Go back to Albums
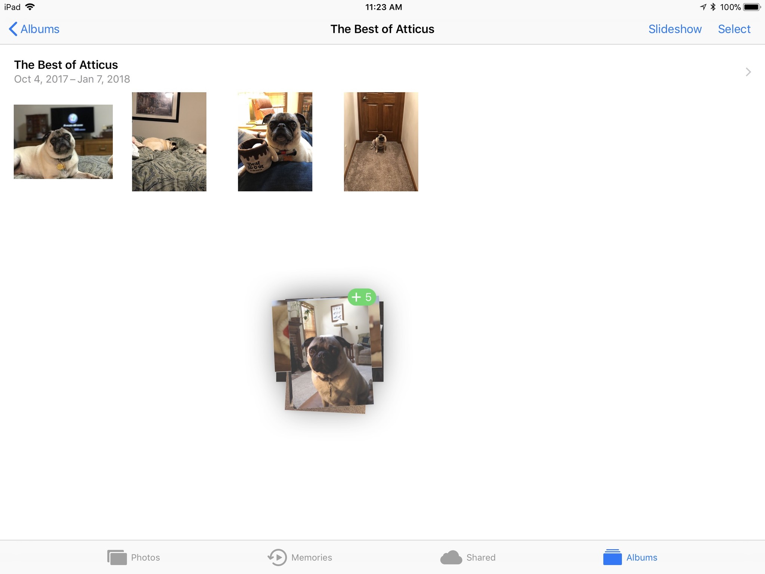The height and width of the screenshot is (574, 765). (34, 29)
